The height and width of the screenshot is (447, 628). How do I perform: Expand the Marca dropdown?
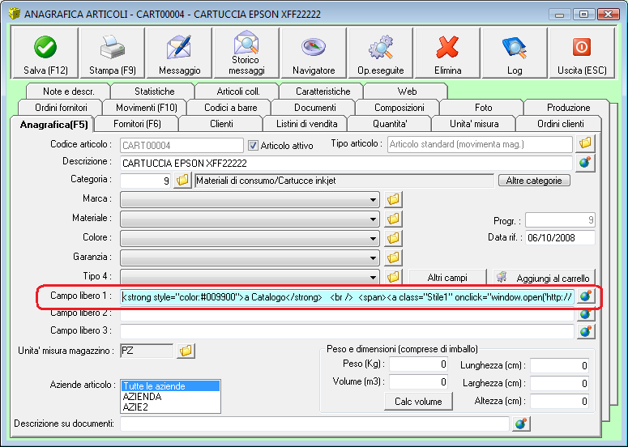[373, 199]
